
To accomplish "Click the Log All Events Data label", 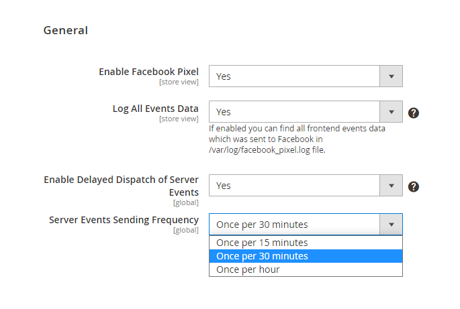I will pos(156,109).
